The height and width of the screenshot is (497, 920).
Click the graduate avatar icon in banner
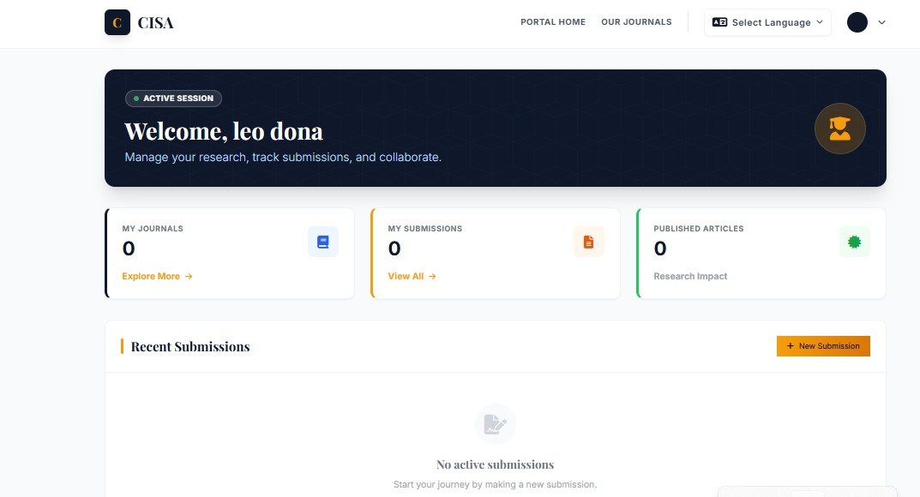(x=839, y=129)
